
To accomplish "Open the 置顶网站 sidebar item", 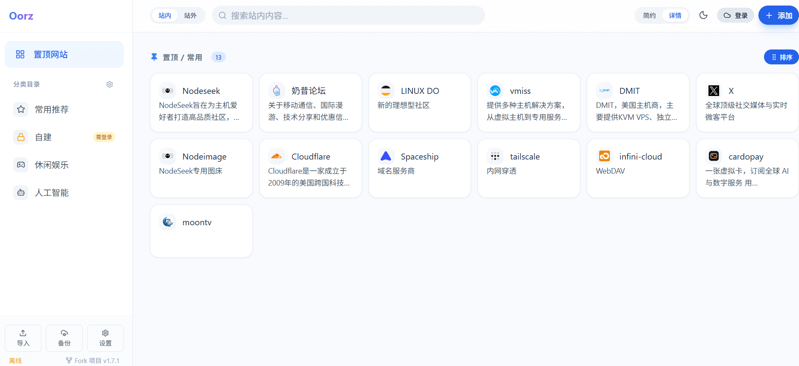I will tap(64, 54).
